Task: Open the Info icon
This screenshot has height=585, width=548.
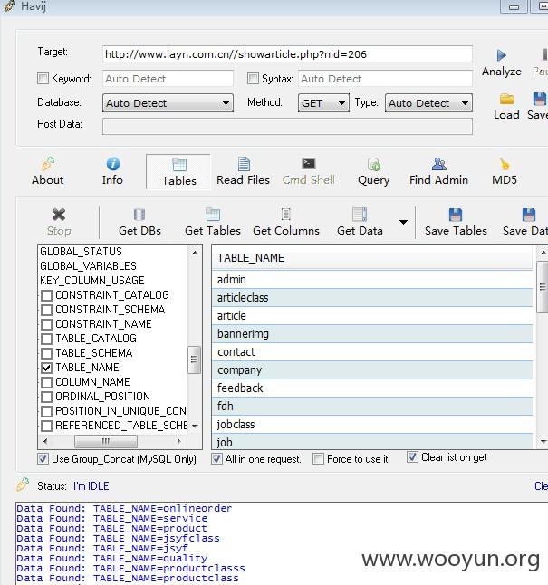Action: 112,164
